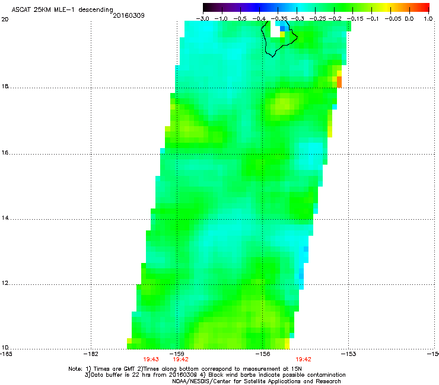Click latitude axis label "20"
The width and height of the screenshot is (439, 385).
(5, 20)
